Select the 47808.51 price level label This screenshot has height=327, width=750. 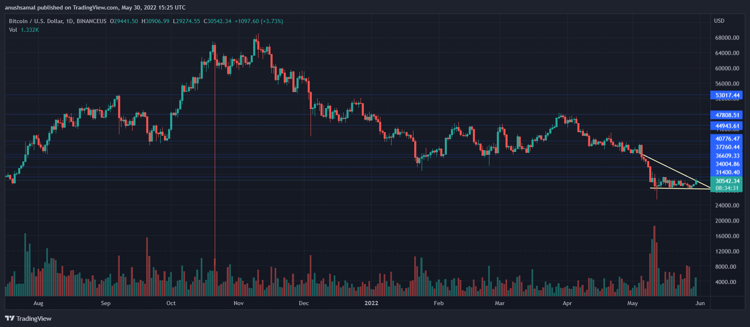pos(727,115)
